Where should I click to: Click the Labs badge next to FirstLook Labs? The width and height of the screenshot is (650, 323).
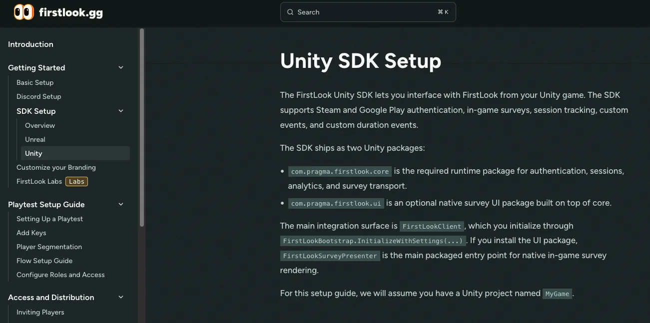pos(76,181)
